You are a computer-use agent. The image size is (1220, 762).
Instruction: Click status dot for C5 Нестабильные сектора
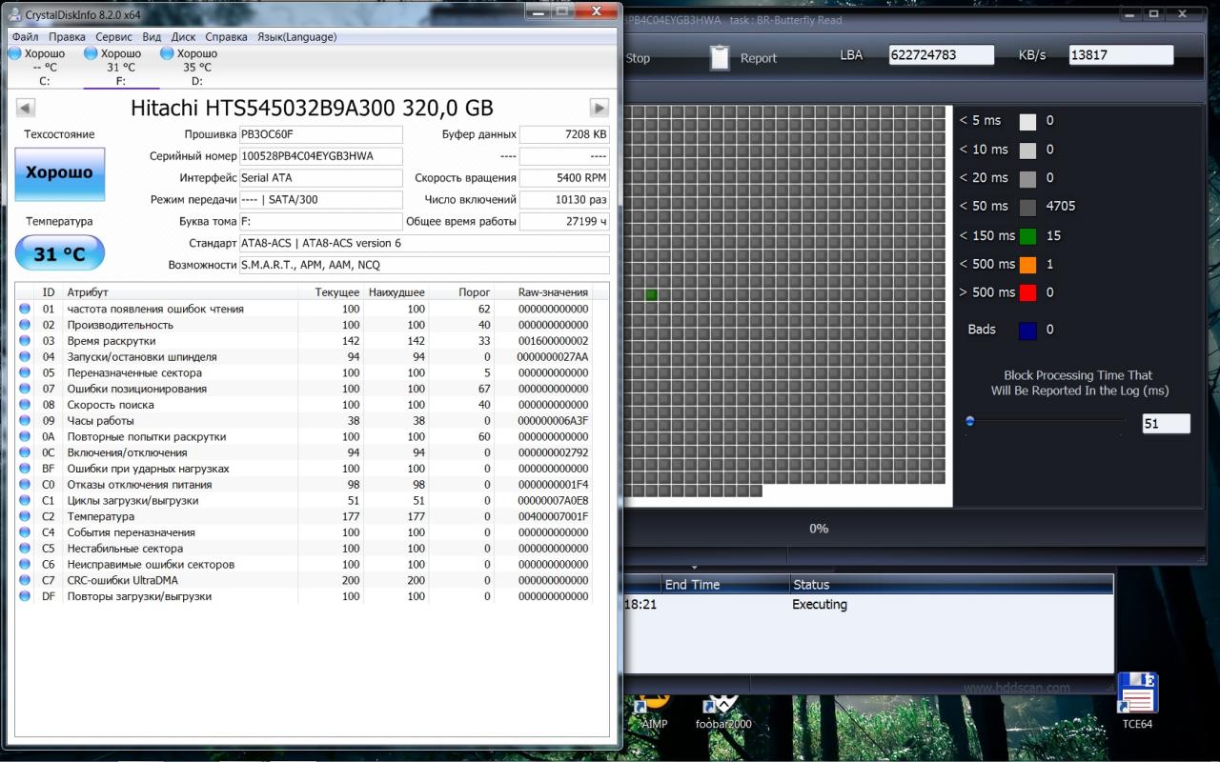point(25,549)
